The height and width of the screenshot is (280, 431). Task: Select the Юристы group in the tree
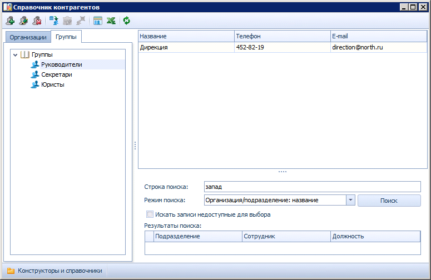pos(52,84)
